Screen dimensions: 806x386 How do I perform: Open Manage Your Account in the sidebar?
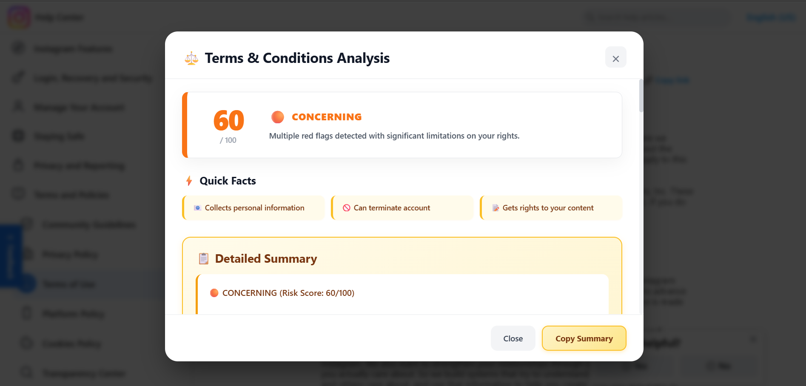click(x=79, y=107)
